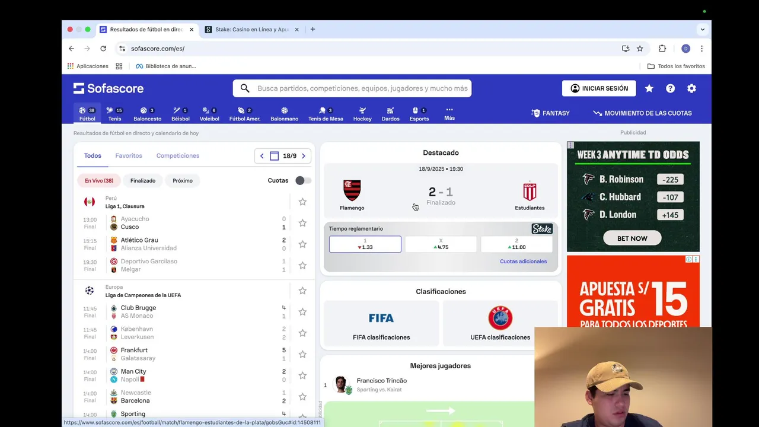Open the Tenis de Mesa category
Screen dimensions: 759x427
pos(326,114)
